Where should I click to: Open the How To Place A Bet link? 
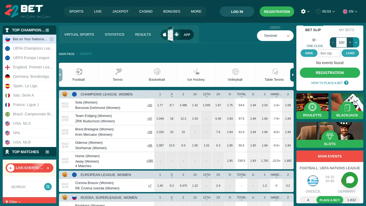coord(327,83)
